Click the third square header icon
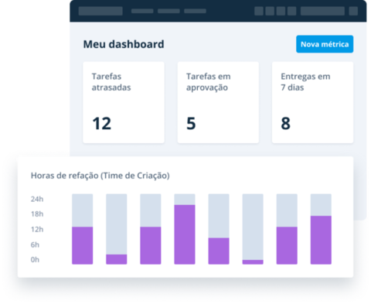Viewport: 371px width, 304px height. 281,11
